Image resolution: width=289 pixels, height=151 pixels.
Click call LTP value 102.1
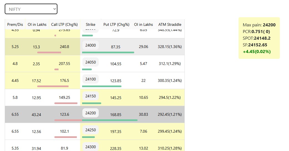pyautogui.click(x=65, y=132)
